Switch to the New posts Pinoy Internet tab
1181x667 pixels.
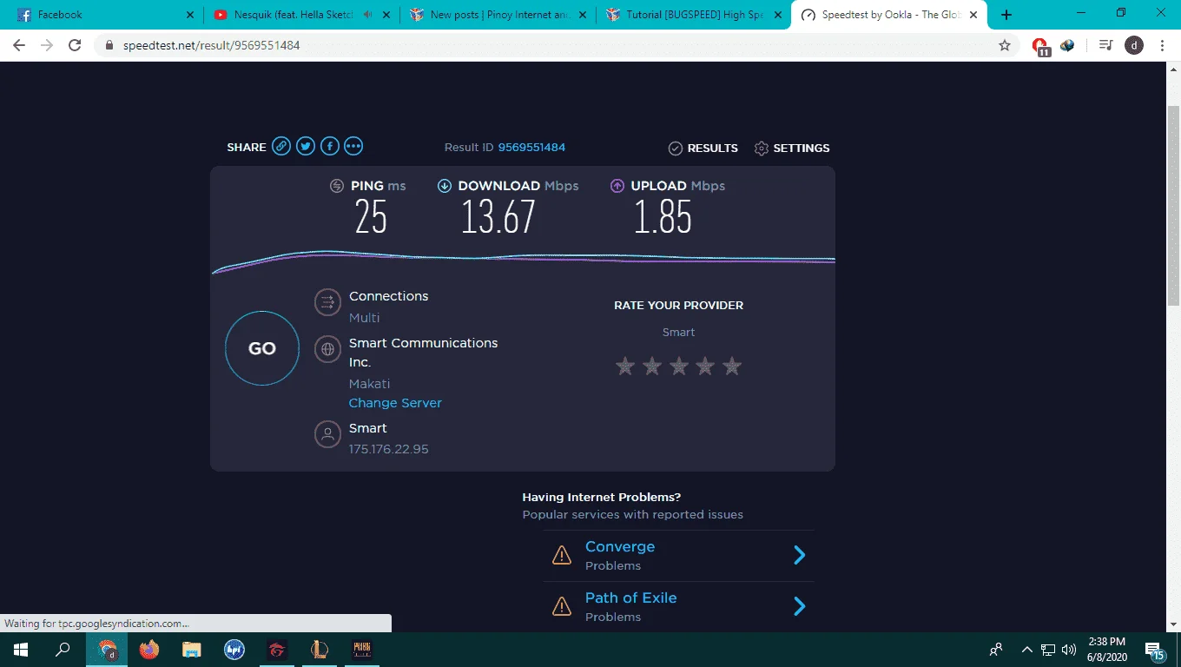pyautogui.click(x=498, y=15)
